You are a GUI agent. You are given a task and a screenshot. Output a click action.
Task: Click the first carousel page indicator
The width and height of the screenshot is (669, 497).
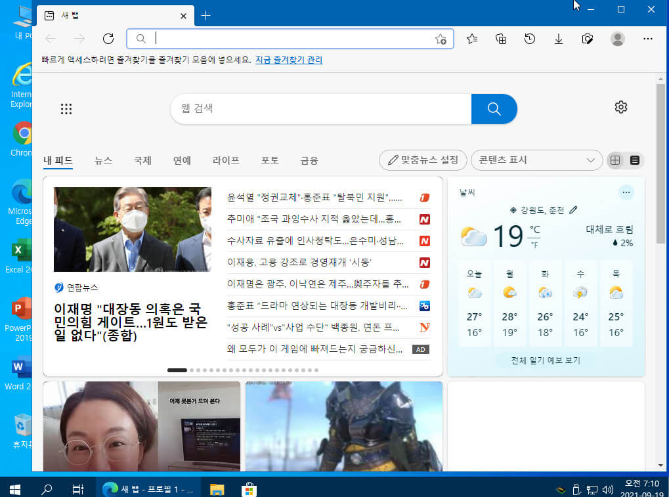tap(177, 370)
